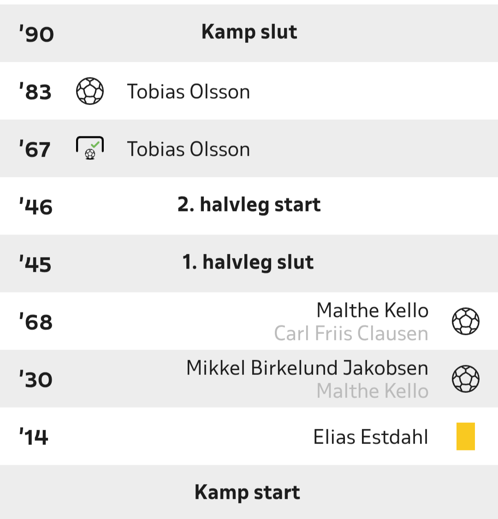The image size is (498, 519).
Task: Click goal icon beside Mikkel Birkelund Jakobsen
Action: pos(465,379)
